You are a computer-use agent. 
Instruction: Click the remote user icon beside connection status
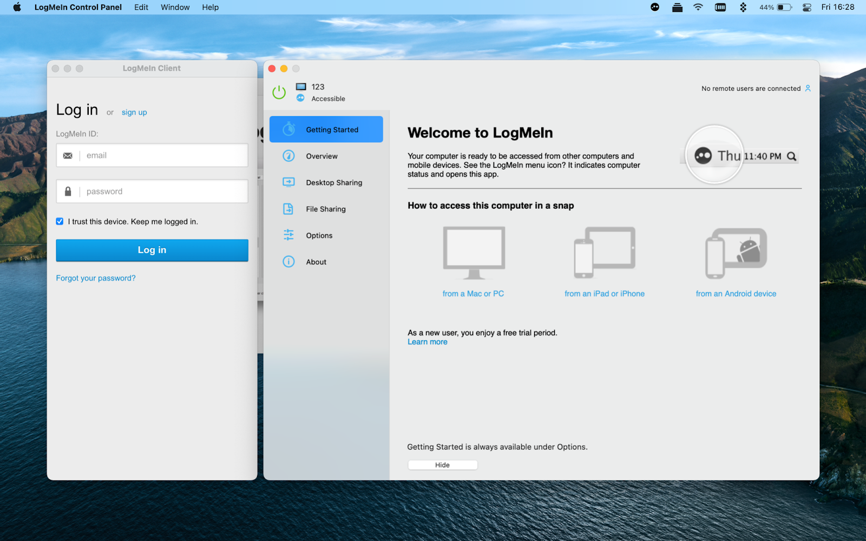[x=808, y=88]
